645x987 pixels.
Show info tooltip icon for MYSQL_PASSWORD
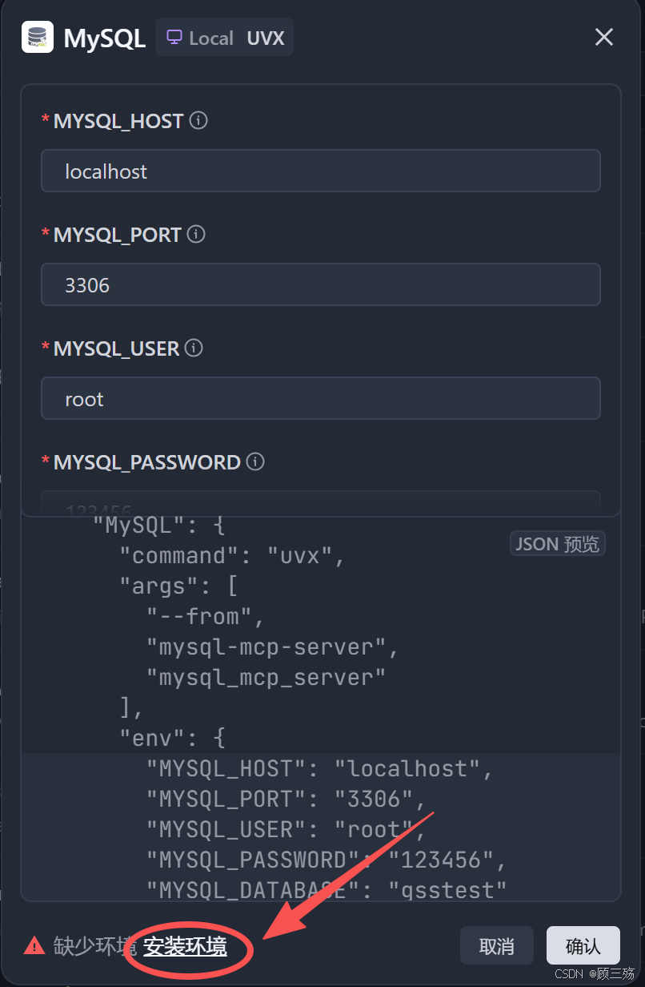click(255, 462)
